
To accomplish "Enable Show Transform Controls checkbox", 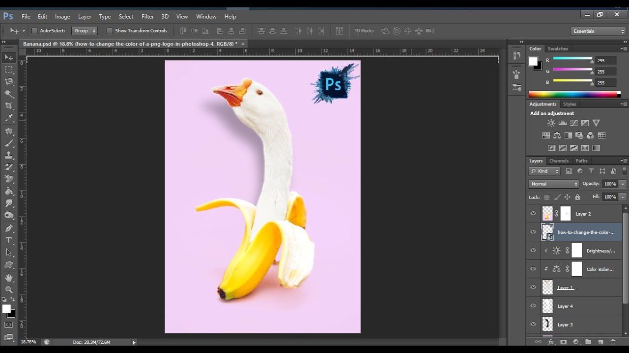I will (110, 31).
